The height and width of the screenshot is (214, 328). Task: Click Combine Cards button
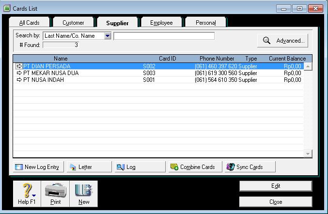(x=195, y=167)
